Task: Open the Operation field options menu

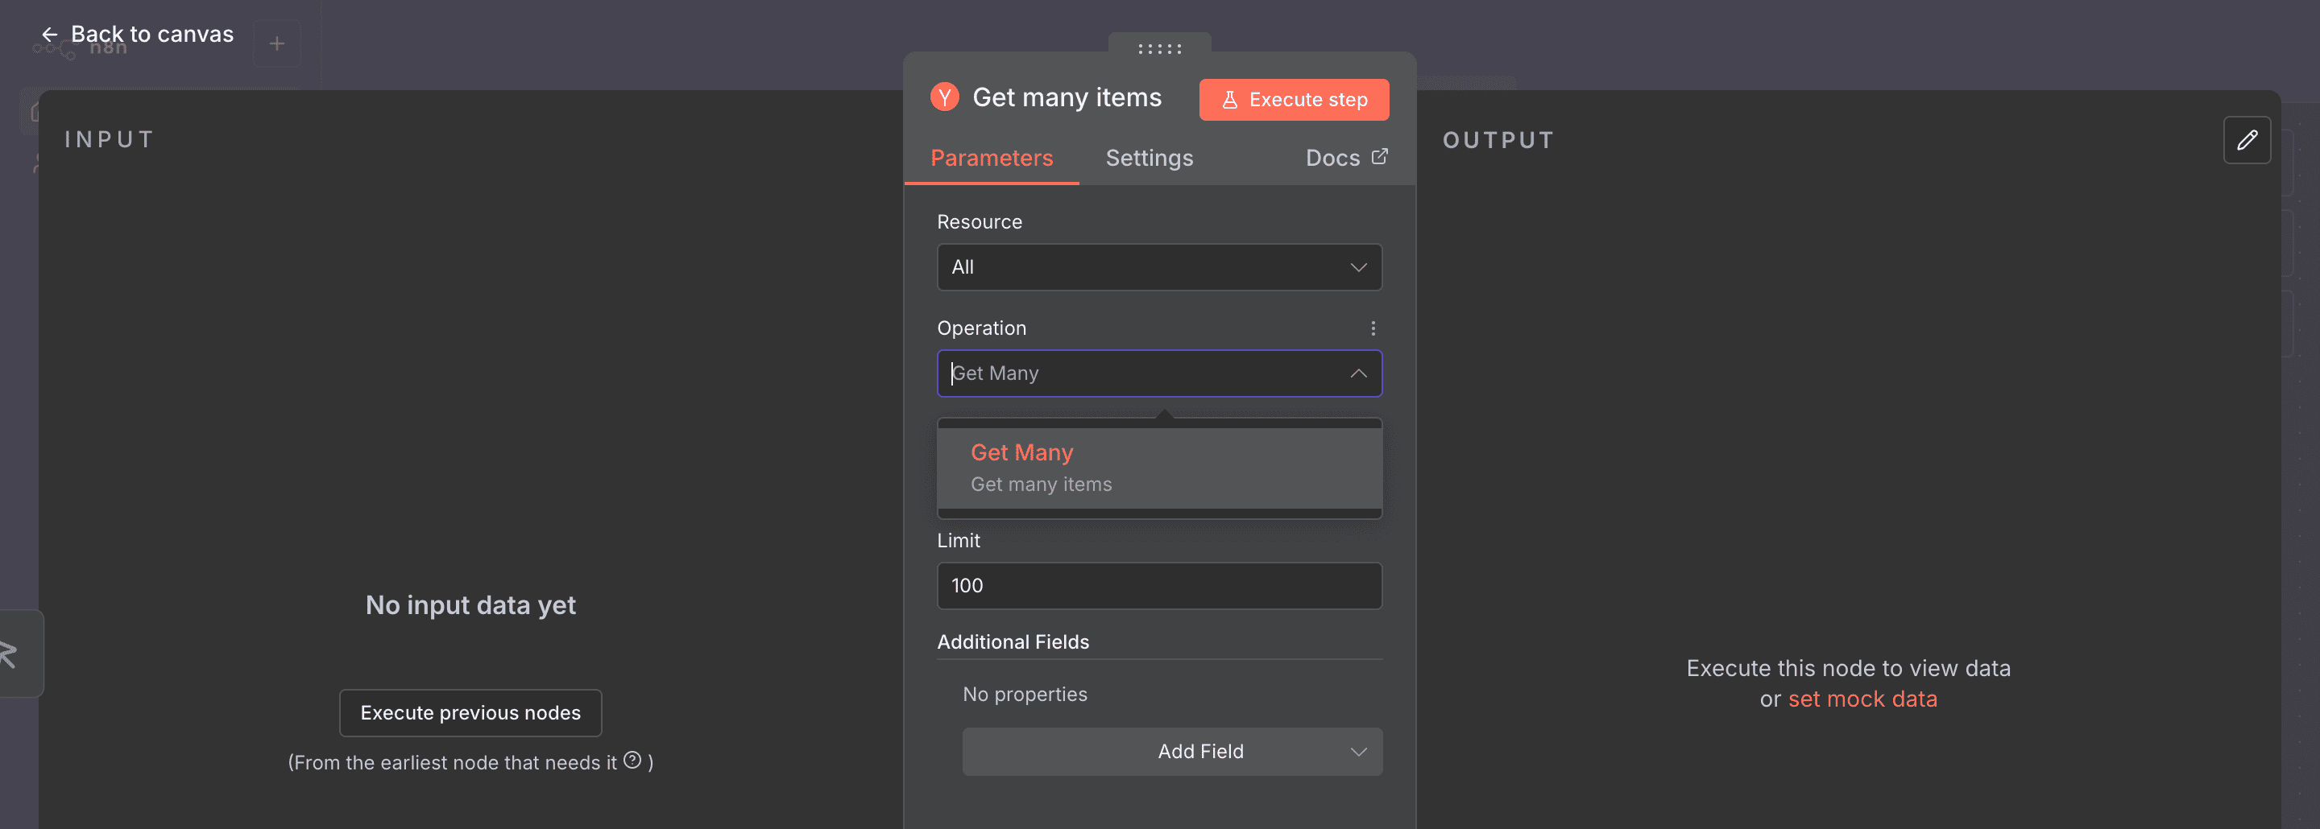Action: click(x=1373, y=328)
